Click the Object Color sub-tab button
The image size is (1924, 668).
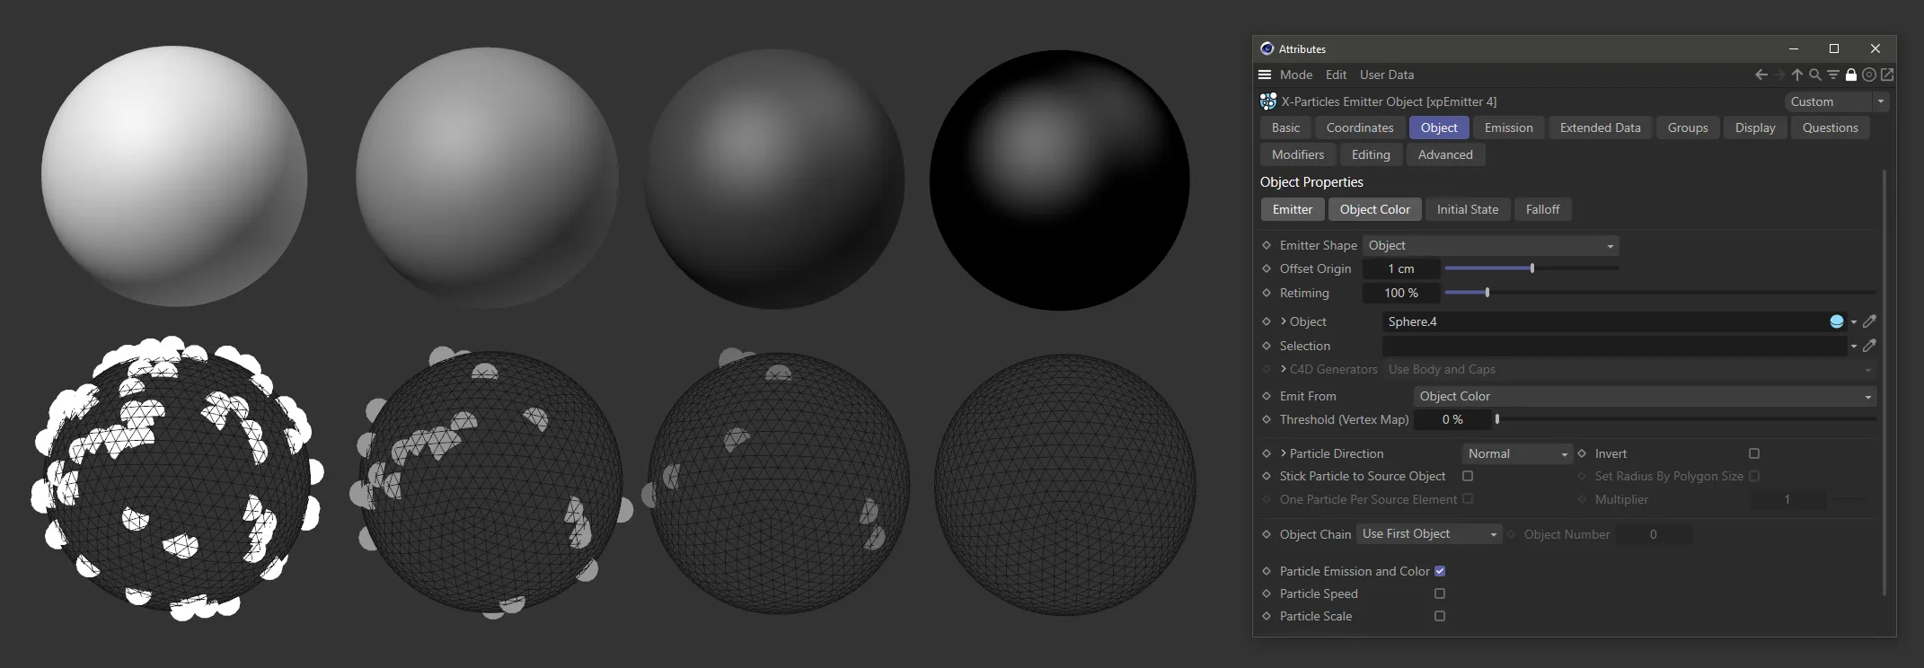tap(1375, 209)
